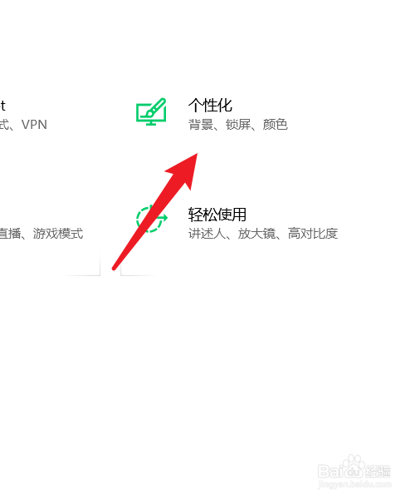The image size is (415, 499).
Task: Click the 颜色 word under 个性化
Action: pyautogui.click(x=276, y=125)
